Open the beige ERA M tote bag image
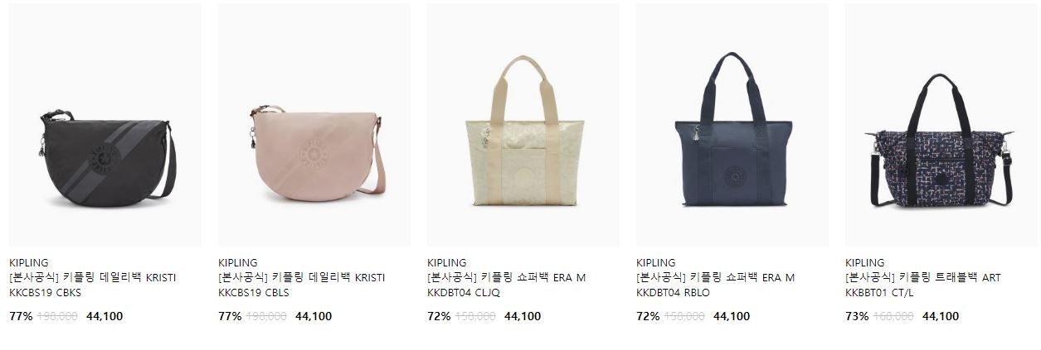 pyautogui.click(x=523, y=125)
